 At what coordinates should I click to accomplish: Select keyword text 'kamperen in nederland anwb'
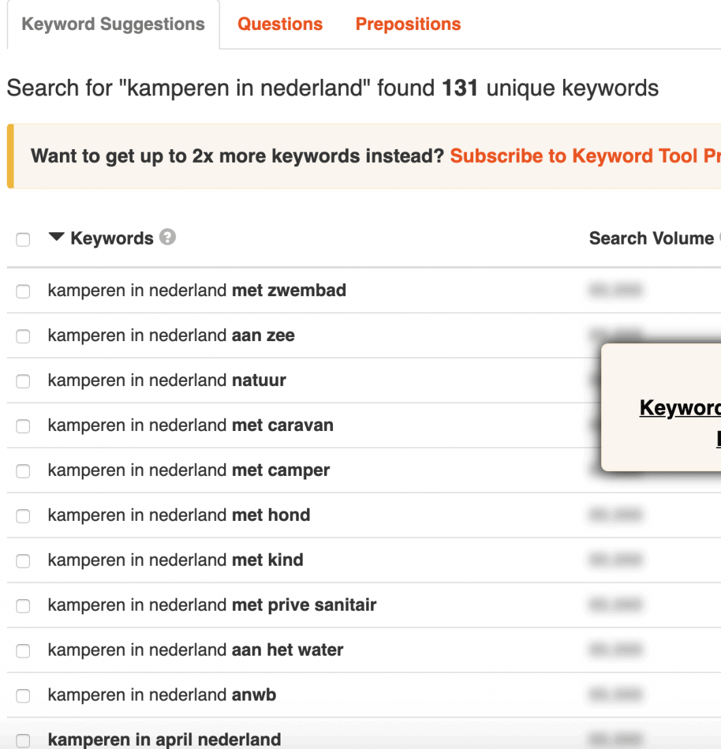coord(162,695)
